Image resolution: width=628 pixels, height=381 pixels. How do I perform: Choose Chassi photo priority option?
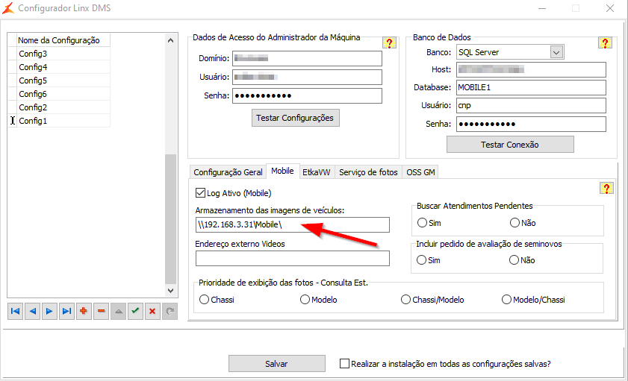[205, 300]
